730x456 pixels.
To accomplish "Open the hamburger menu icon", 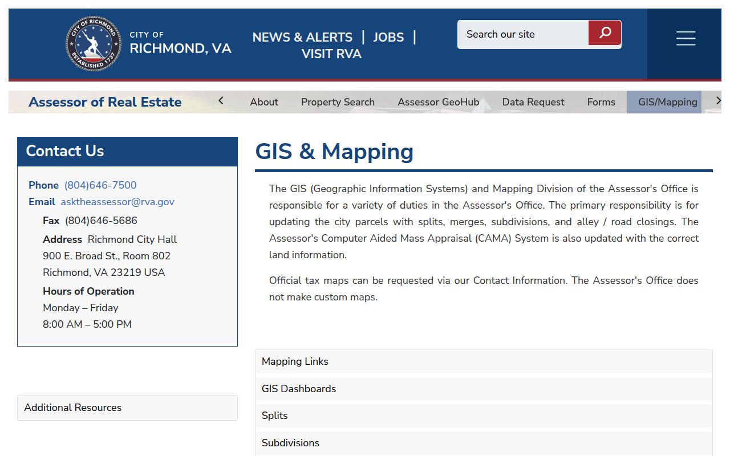I will click(x=686, y=38).
